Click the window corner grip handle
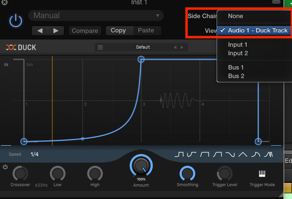The image size is (292, 199). coord(281,195)
